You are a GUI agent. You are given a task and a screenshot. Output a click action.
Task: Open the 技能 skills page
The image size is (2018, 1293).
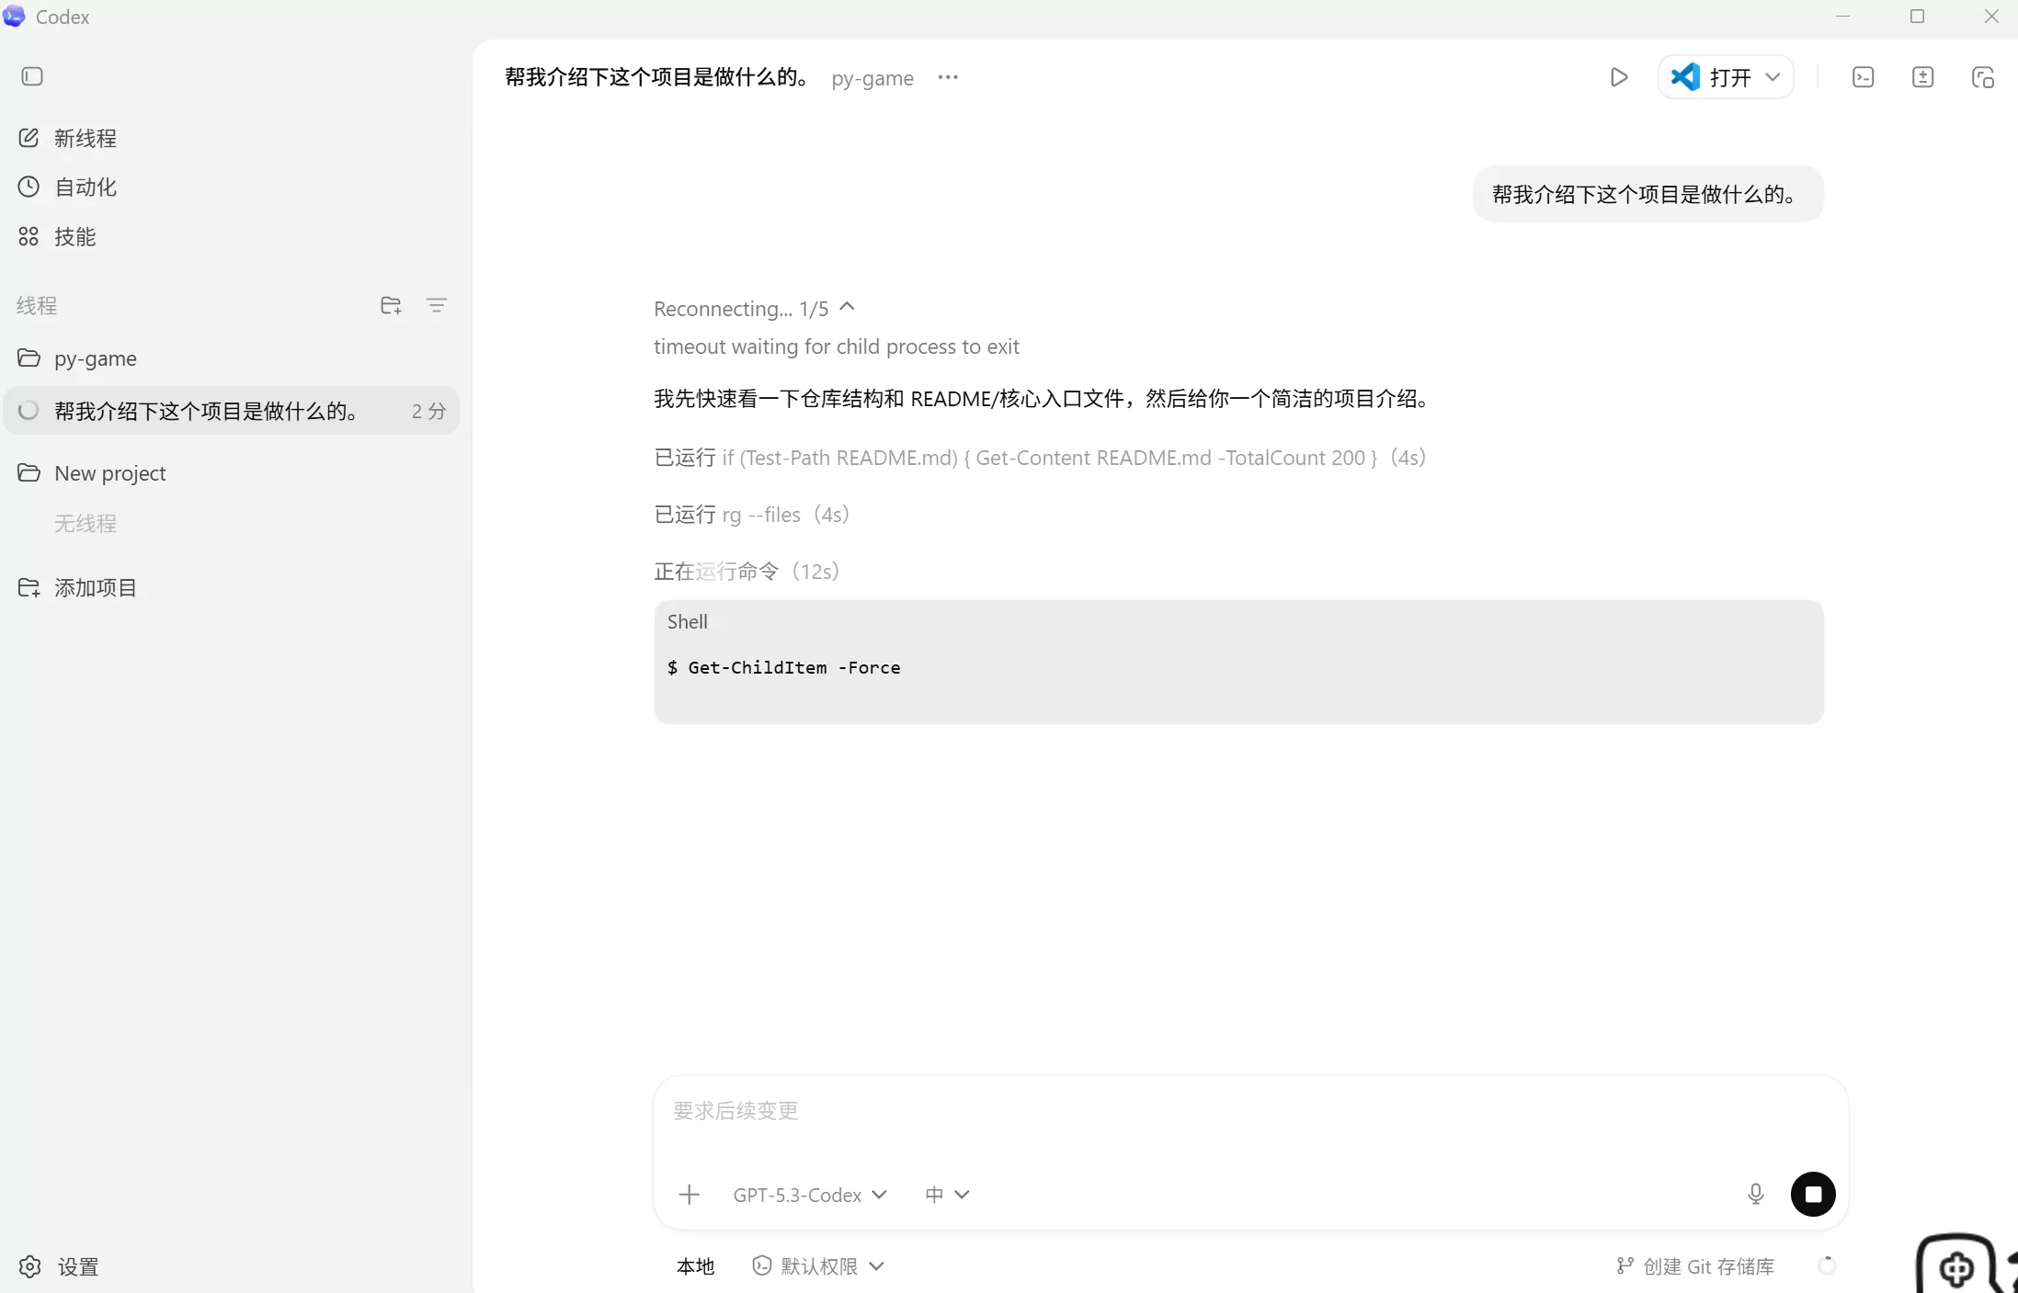click(x=57, y=236)
